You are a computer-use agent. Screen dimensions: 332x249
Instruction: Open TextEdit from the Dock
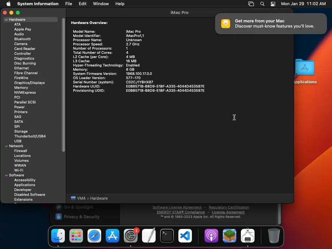pos(149,236)
